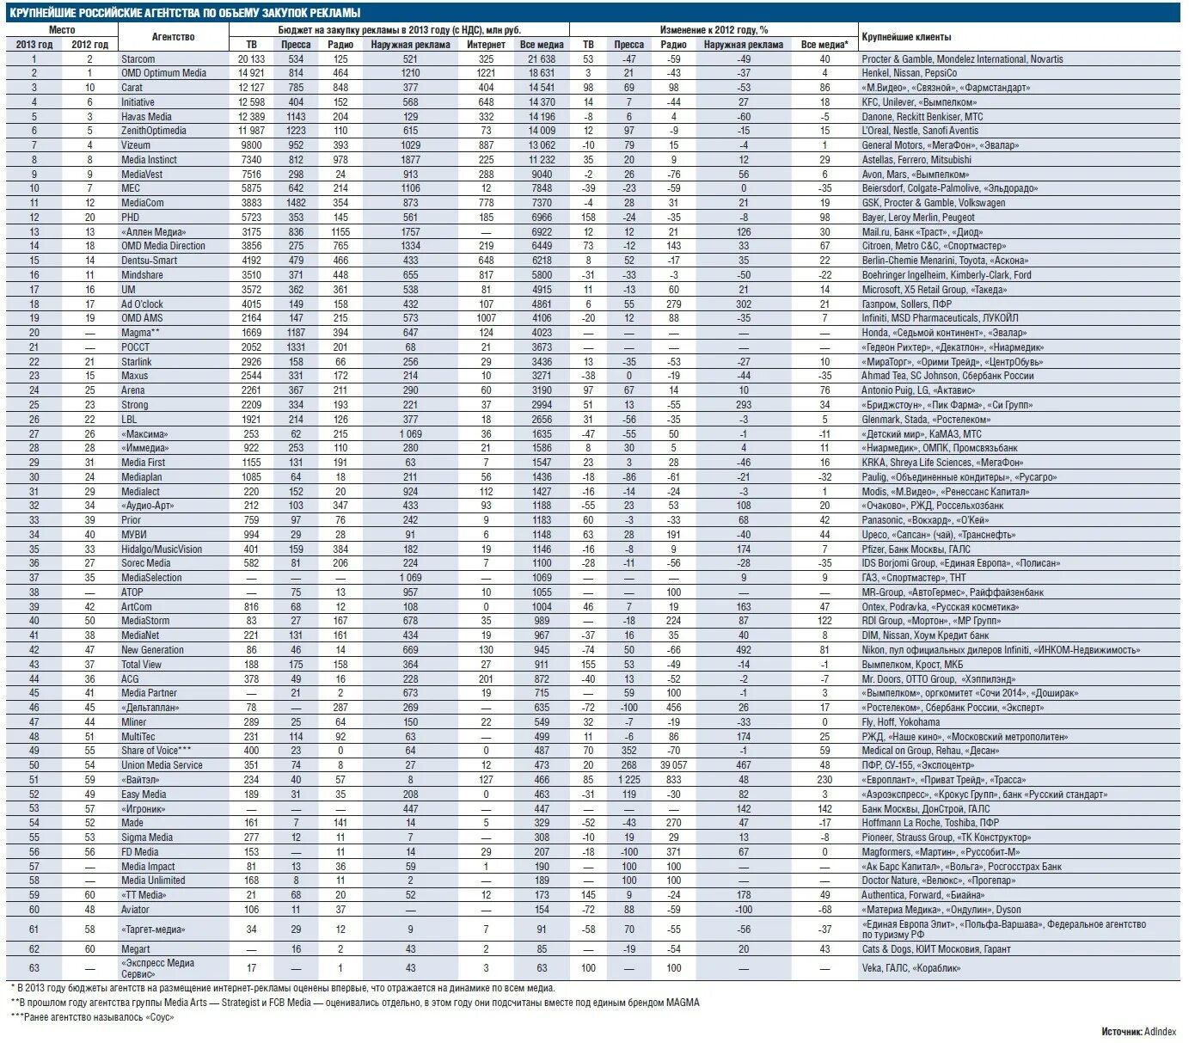Image resolution: width=1189 pixels, height=1043 pixels.
Task: Select Media Instinct agency cell
Action: pos(150,160)
